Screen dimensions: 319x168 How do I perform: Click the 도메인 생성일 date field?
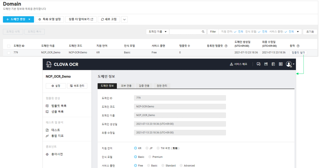pyautogui.click(x=180, y=124)
